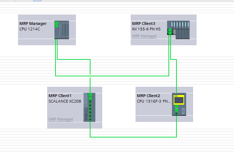234x152 pixels.
Task: Open MRP Manager link under MRP Client1
Action: pyautogui.click(x=61, y=120)
